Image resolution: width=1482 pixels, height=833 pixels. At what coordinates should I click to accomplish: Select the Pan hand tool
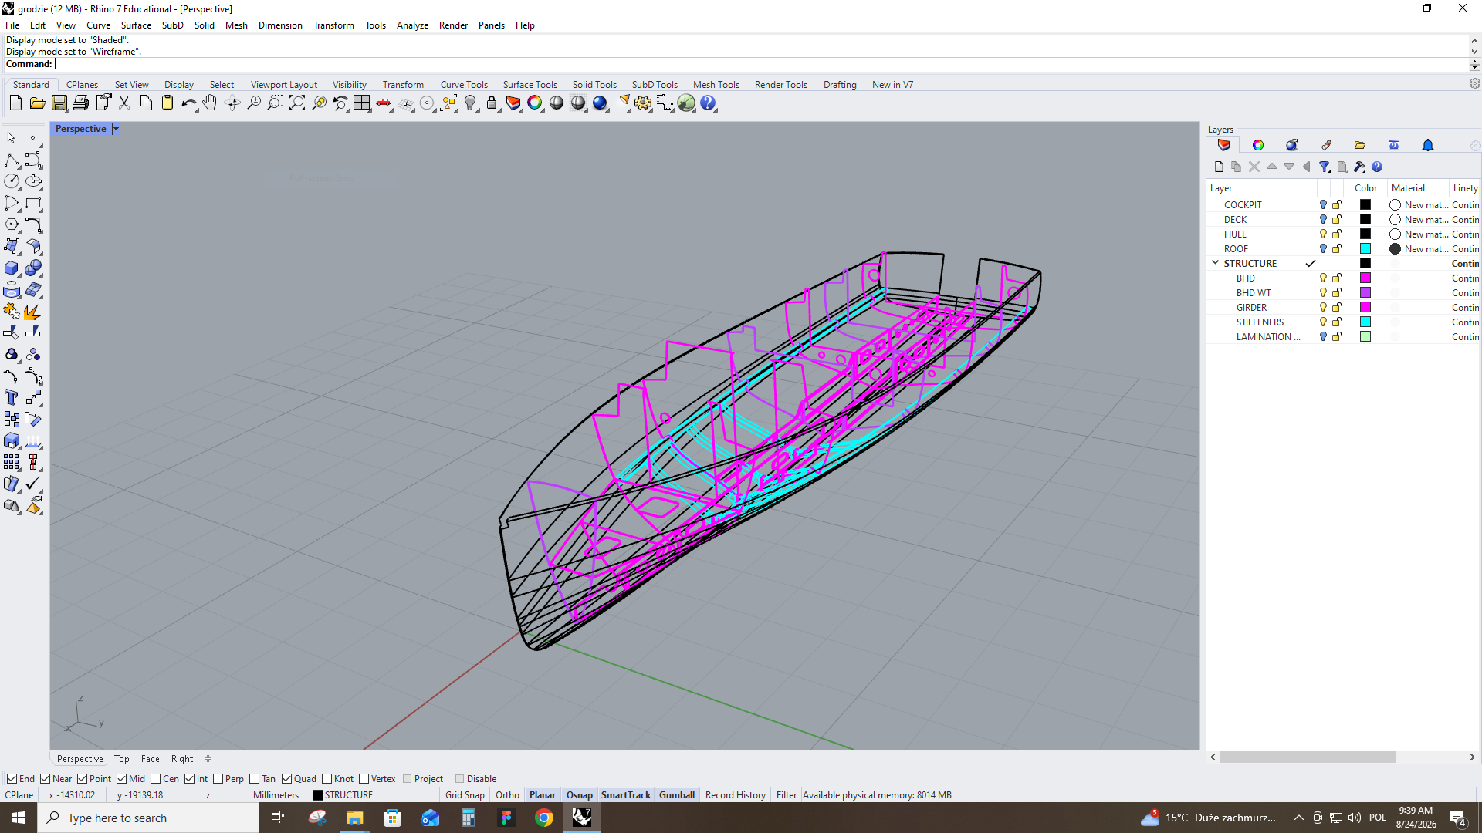point(211,103)
